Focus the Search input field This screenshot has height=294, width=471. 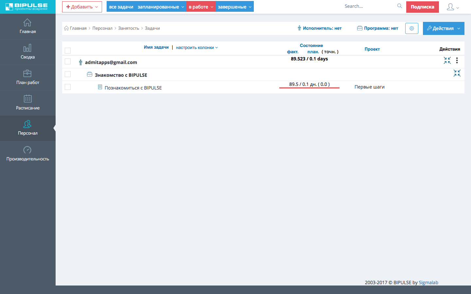point(370,6)
